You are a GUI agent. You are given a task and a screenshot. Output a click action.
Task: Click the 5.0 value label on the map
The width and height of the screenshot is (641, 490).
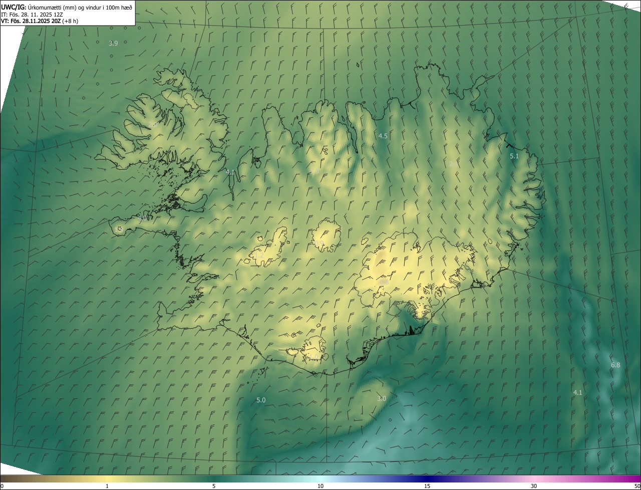[x=261, y=400]
